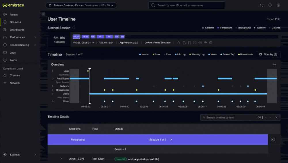Select the 40s session block
The height and width of the screenshot is (163, 288).
93,37
